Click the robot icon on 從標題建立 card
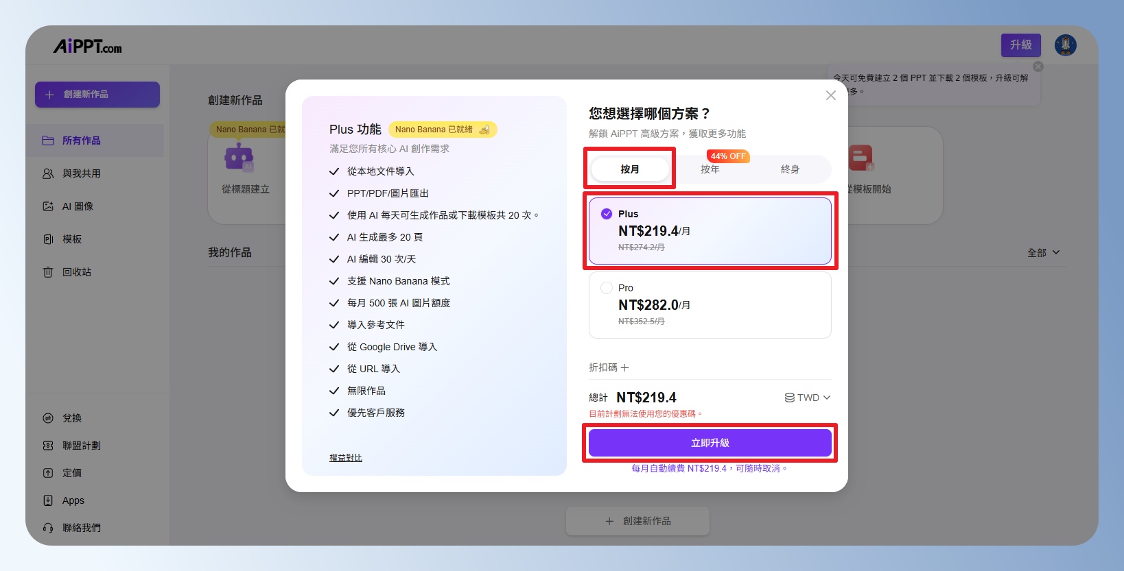Screen dimensions: 1124x571 239,158
